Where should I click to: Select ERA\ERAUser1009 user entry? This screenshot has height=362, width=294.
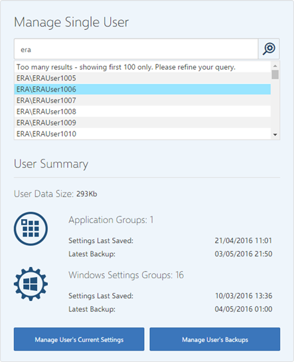pyautogui.click(x=143, y=122)
